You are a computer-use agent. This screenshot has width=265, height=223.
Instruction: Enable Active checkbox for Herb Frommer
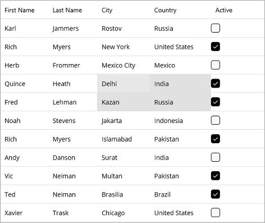click(x=215, y=65)
